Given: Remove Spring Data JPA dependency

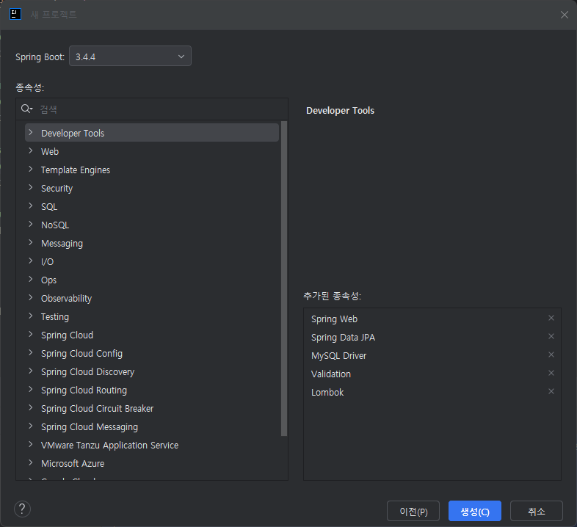Looking at the screenshot, I should (x=551, y=336).
